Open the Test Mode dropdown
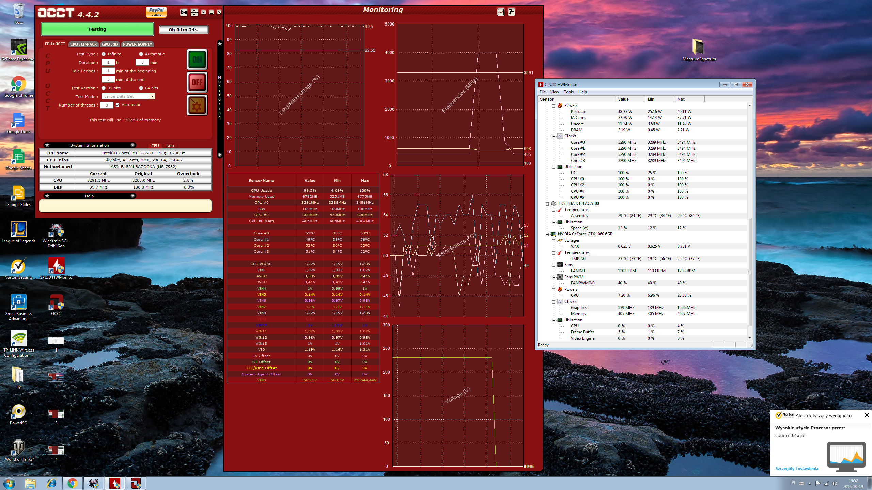The width and height of the screenshot is (872, 490). click(152, 96)
